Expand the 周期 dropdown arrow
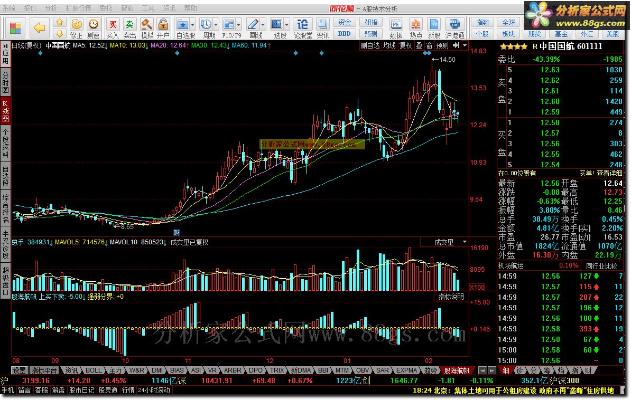 (x=216, y=24)
